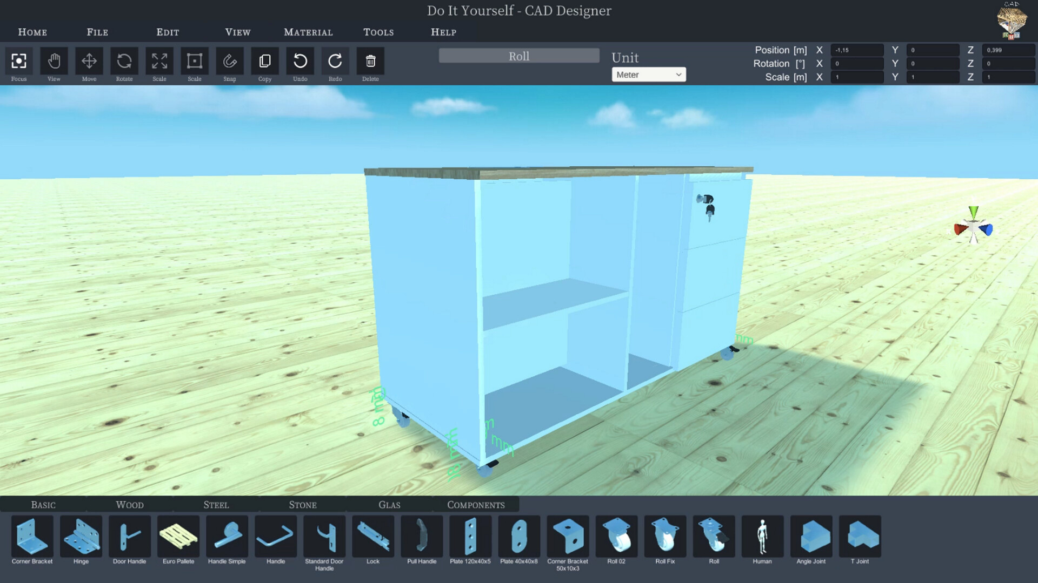
Task: Edit the Position X value field
Action: pos(857,50)
